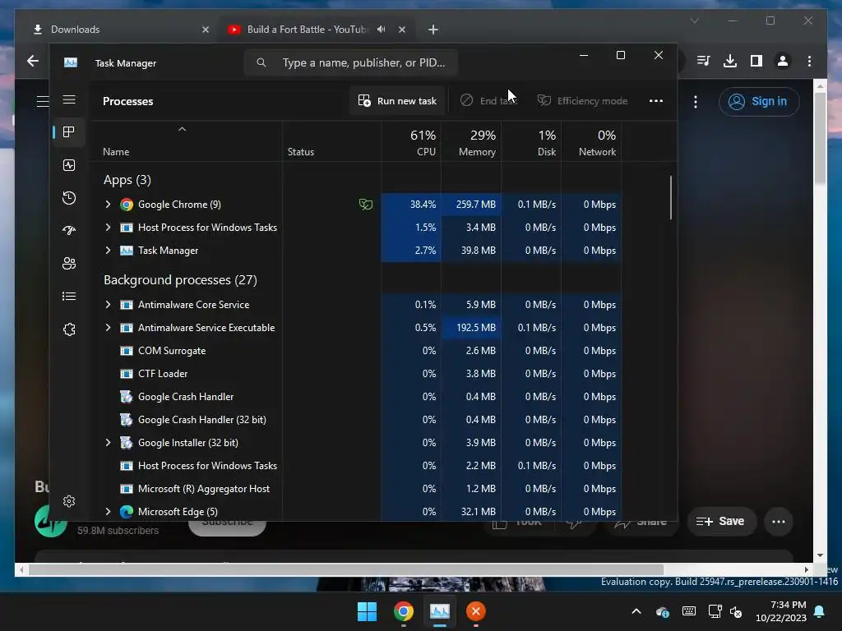Expand Antimalware Service Executable row

(x=108, y=328)
